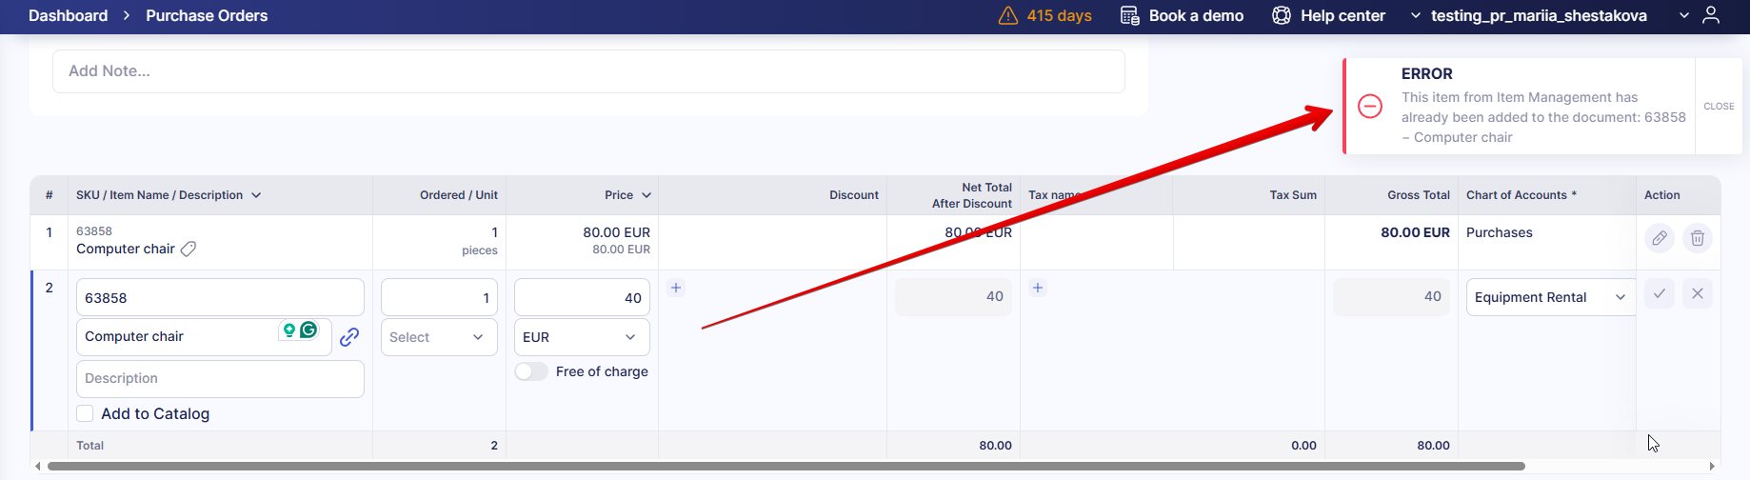
Task: Open the EUR currency dropdown
Action: click(x=581, y=337)
